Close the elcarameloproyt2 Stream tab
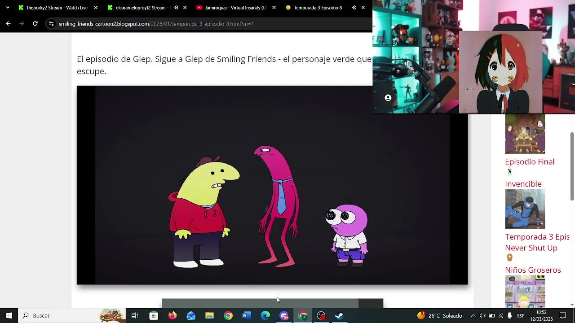 (185, 8)
